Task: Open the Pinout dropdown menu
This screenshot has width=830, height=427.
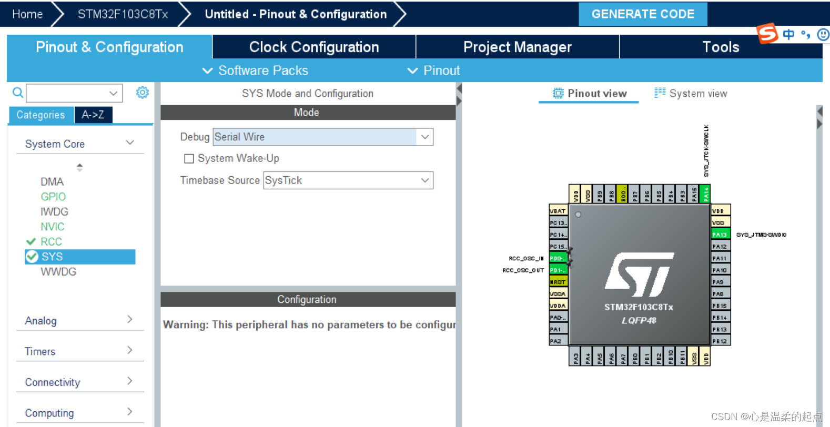Action: (434, 70)
